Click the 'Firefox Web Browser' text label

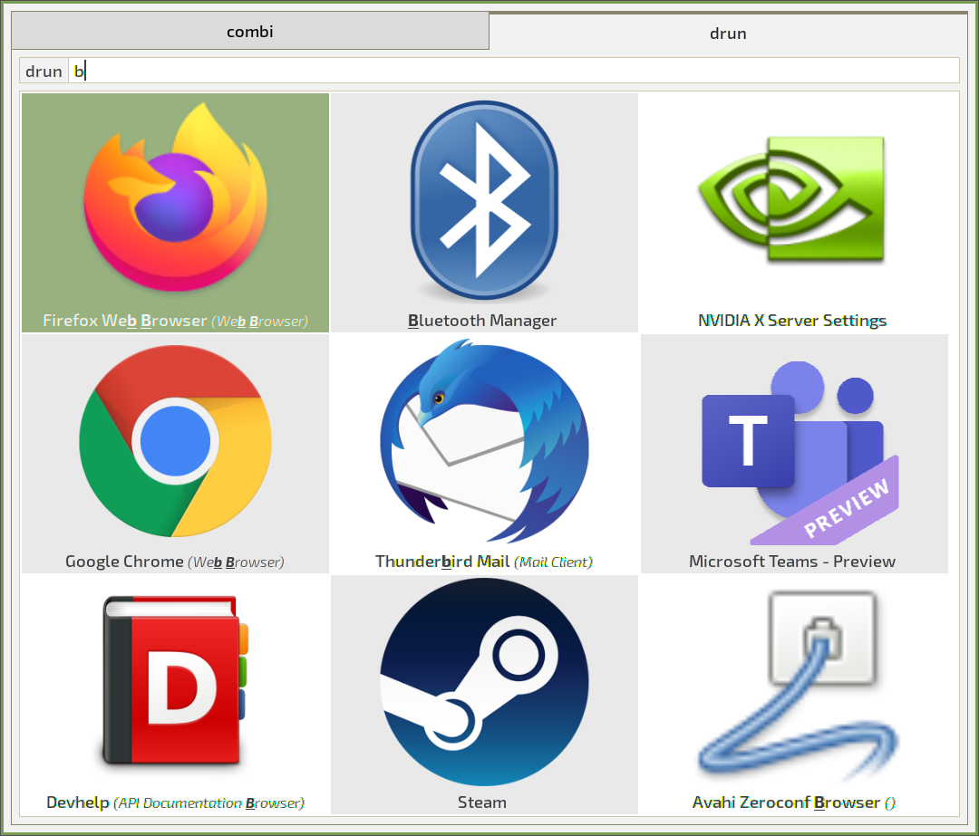(125, 321)
